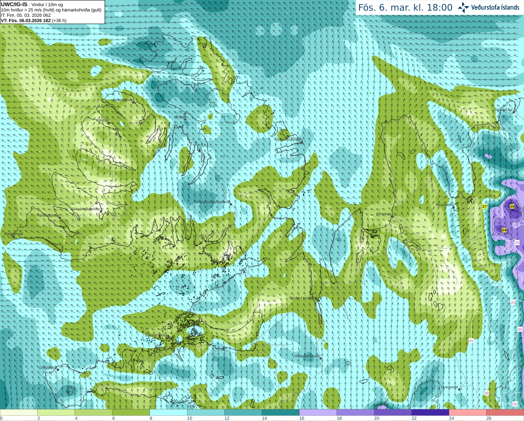The height and width of the screenshot is (421, 524).
Task: Click the Siglufjörður station label
Action: click(x=504, y=110)
